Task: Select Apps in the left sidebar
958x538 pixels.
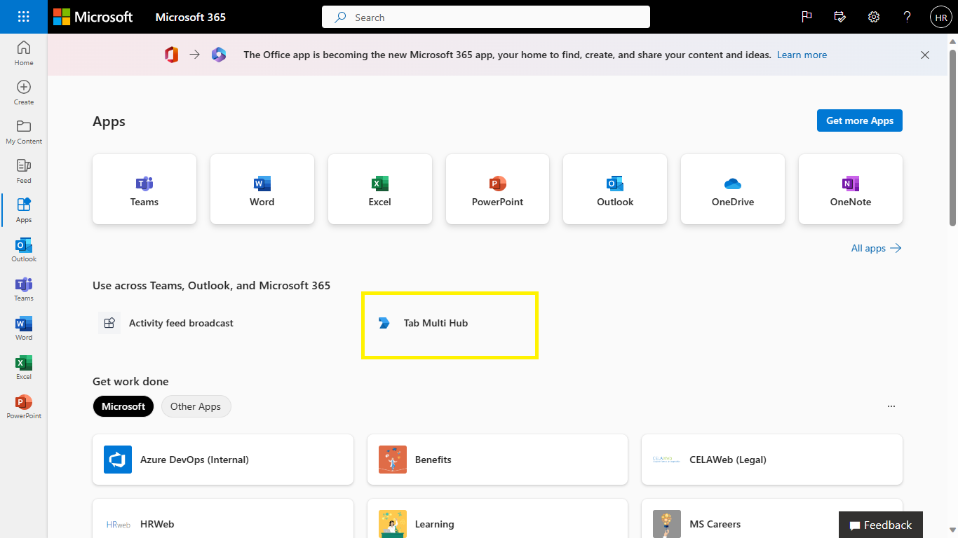Action: (24, 210)
